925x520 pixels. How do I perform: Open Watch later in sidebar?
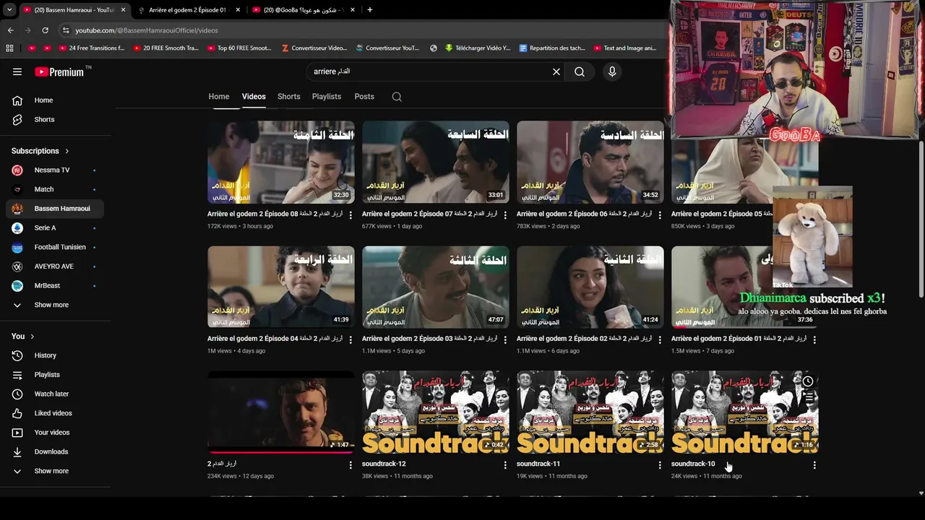55,394
